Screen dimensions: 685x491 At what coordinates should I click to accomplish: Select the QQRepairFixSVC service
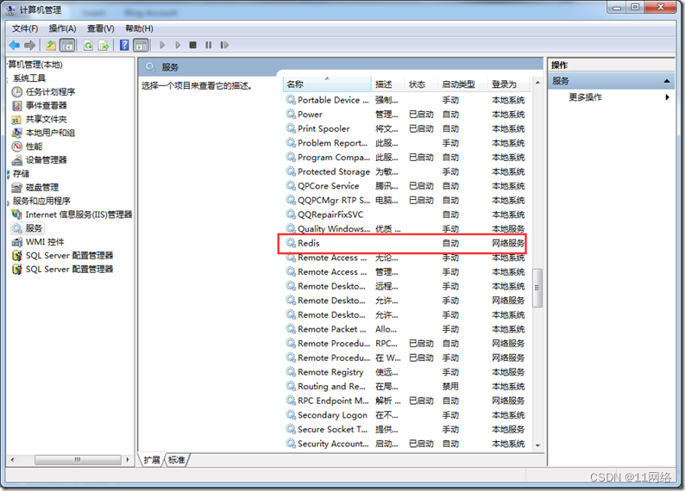(x=406, y=214)
